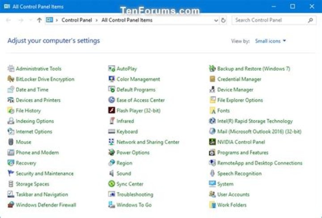Open the NVIDIA Control Panel icon
Screen dimensions: 322x218
212,142
